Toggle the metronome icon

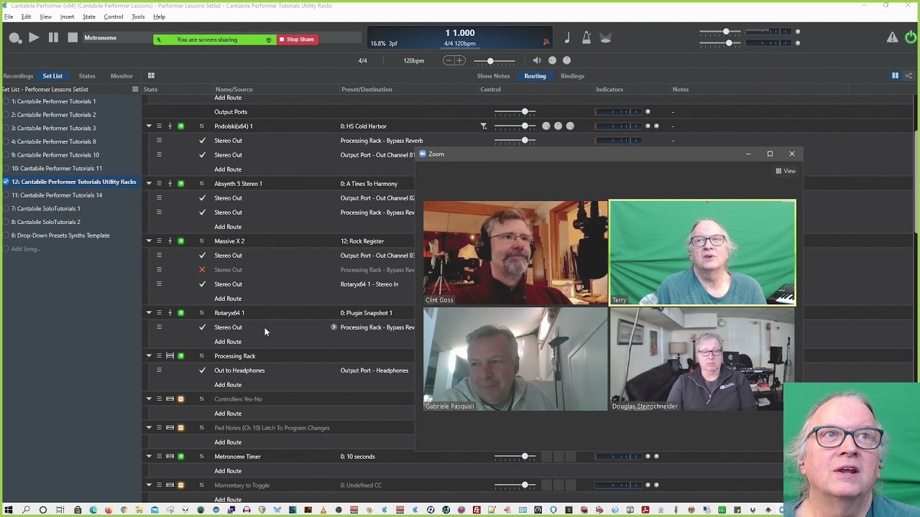click(586, 38)
